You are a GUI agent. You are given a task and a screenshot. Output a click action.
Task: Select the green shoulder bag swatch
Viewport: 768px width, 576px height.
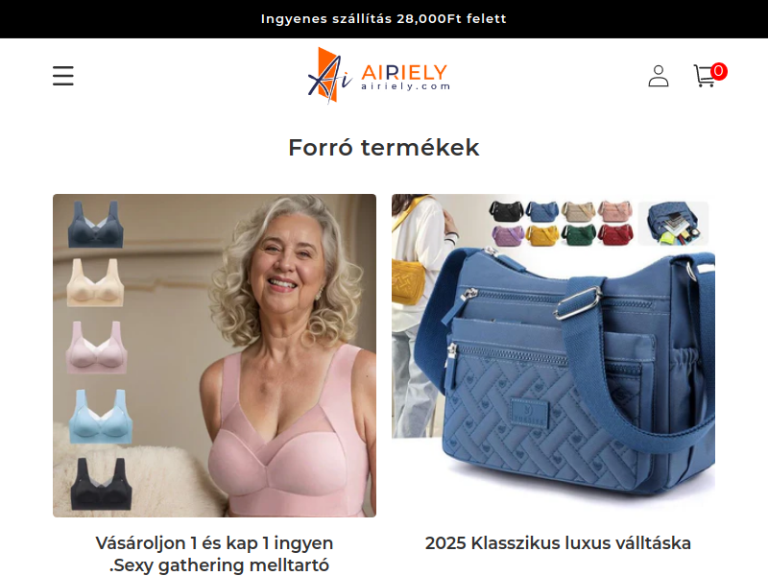[579, 235]
